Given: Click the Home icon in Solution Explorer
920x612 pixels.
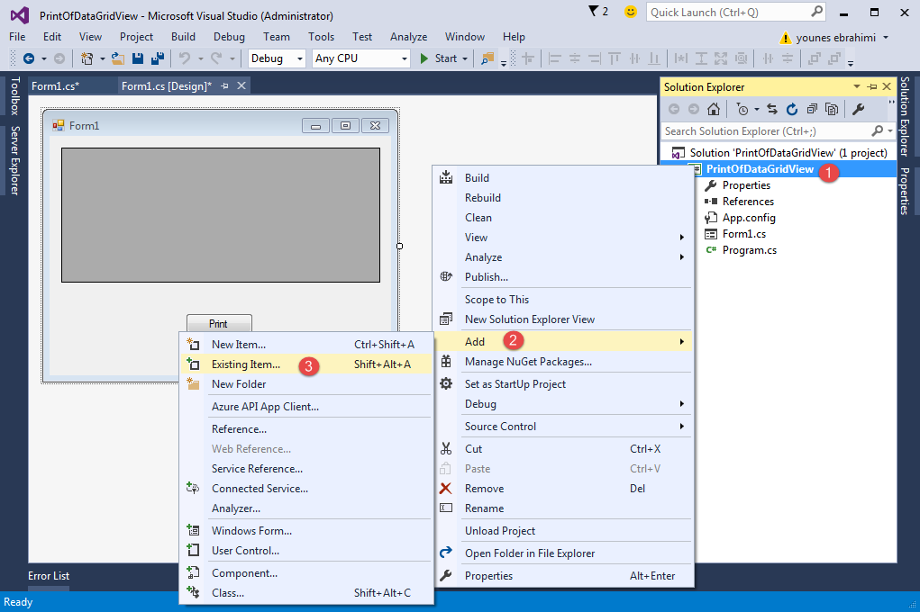Looking at the screenshot, I should [714, 109].
